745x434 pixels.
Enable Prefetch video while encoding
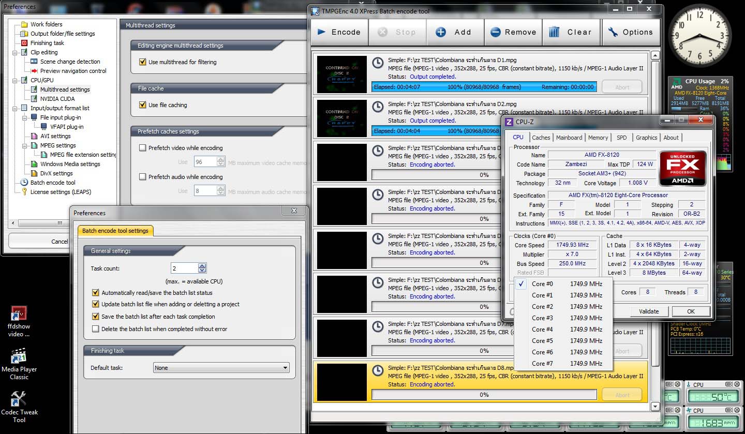click(x=143, y=148)
